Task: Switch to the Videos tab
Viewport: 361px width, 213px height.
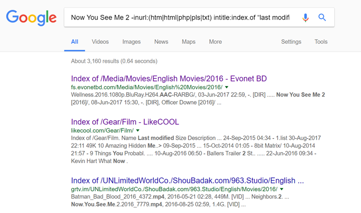Action: click(100, 42)
